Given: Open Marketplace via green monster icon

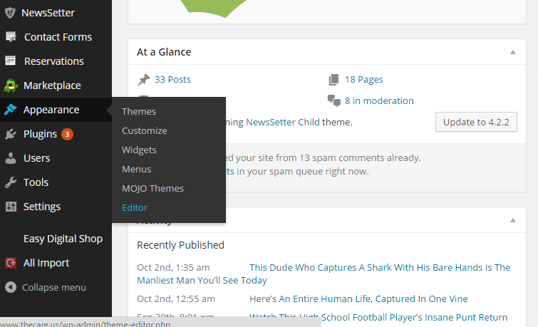Looking at the screenshot, I should pyautogui.click(x=11, y=85).
